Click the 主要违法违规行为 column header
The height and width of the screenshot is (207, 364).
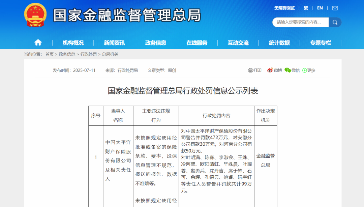coord(156,116)
